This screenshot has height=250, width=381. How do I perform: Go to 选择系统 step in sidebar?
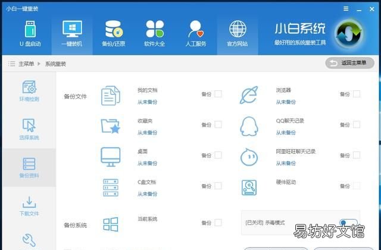click(29, 129)
